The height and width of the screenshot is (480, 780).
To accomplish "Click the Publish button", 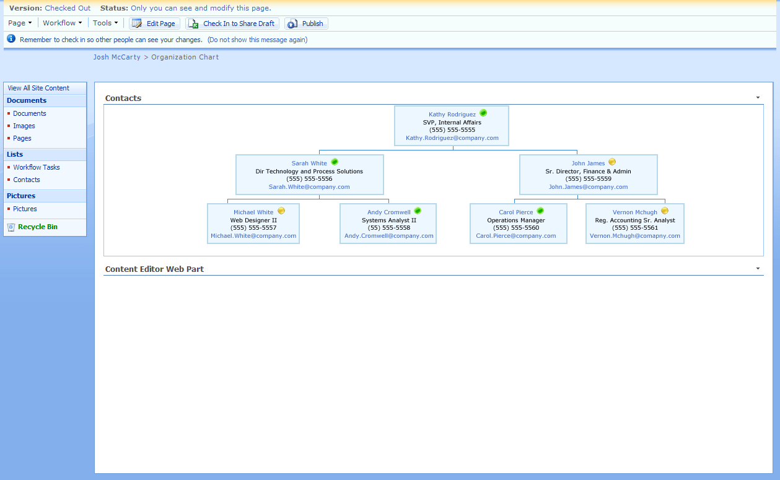I will (x=306, y=24).
